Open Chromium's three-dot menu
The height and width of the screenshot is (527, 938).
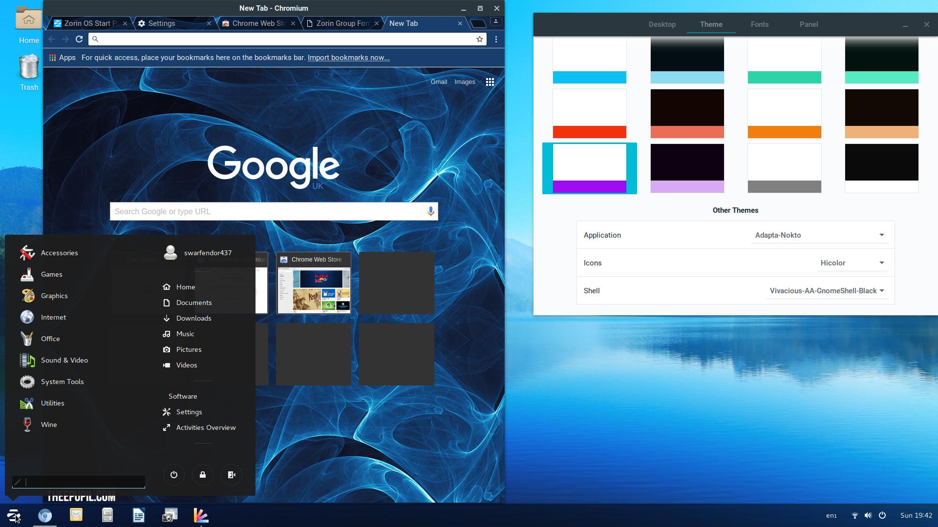(x=496, y=39)
